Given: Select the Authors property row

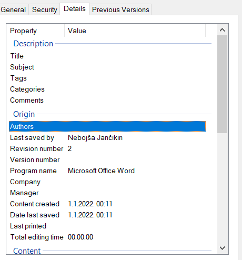Looking at the screenshot, I should pos(107,126).
